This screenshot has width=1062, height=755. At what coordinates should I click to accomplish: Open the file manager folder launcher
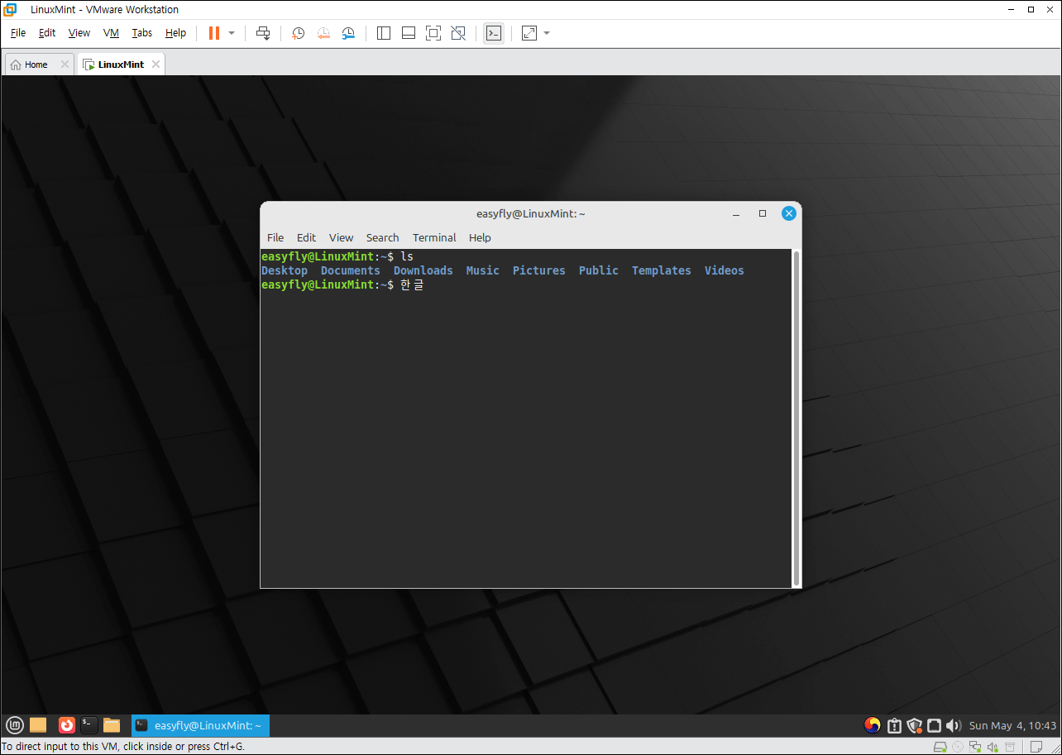click(112, 725)
